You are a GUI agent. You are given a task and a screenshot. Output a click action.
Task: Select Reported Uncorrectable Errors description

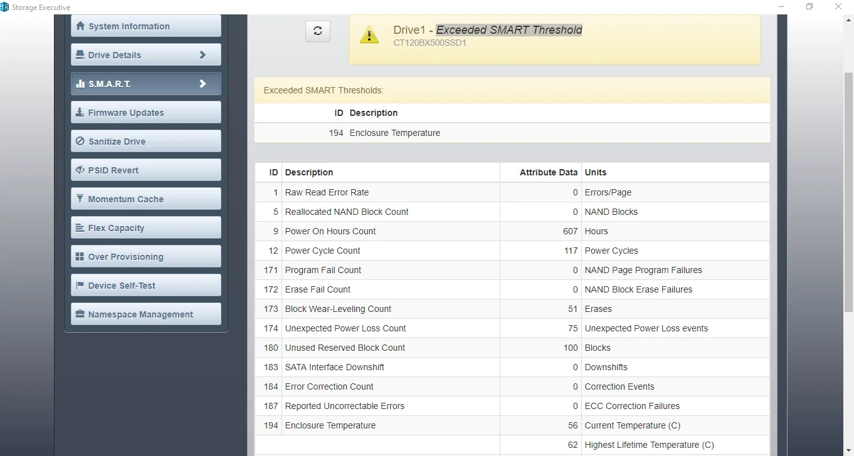(345, 406)
